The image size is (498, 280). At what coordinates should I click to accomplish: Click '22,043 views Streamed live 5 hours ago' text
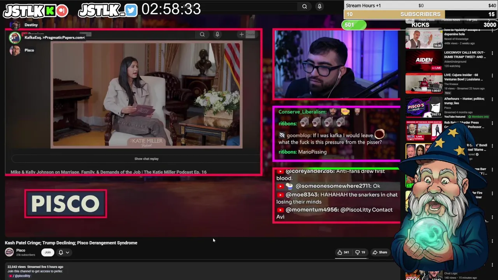(35, 267)
